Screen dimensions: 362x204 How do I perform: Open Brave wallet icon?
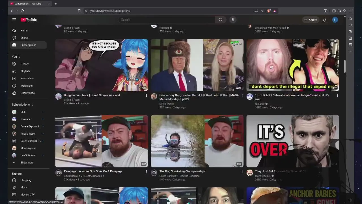pyautogui.click(x=339, y=11)
